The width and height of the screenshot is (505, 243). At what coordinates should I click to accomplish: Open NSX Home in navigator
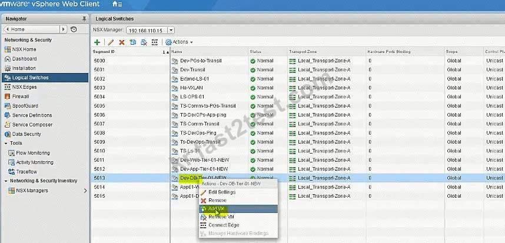point(24,49)
